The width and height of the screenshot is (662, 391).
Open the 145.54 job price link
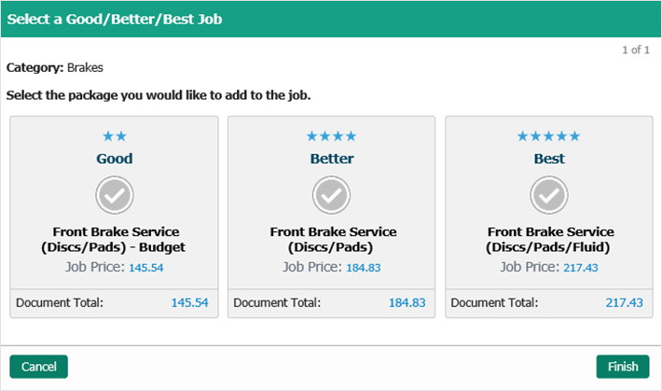click(x=145, y=268)
